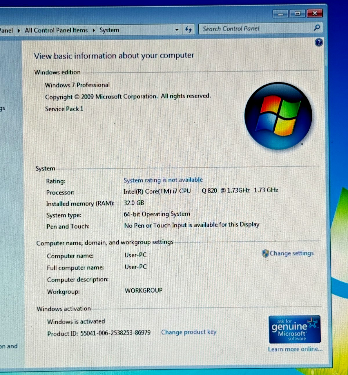
Task: Open the address bar history dropdown
Action: point(177,30)
